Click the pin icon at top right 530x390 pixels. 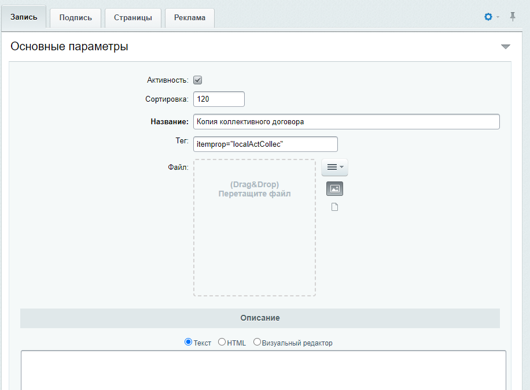513,17
